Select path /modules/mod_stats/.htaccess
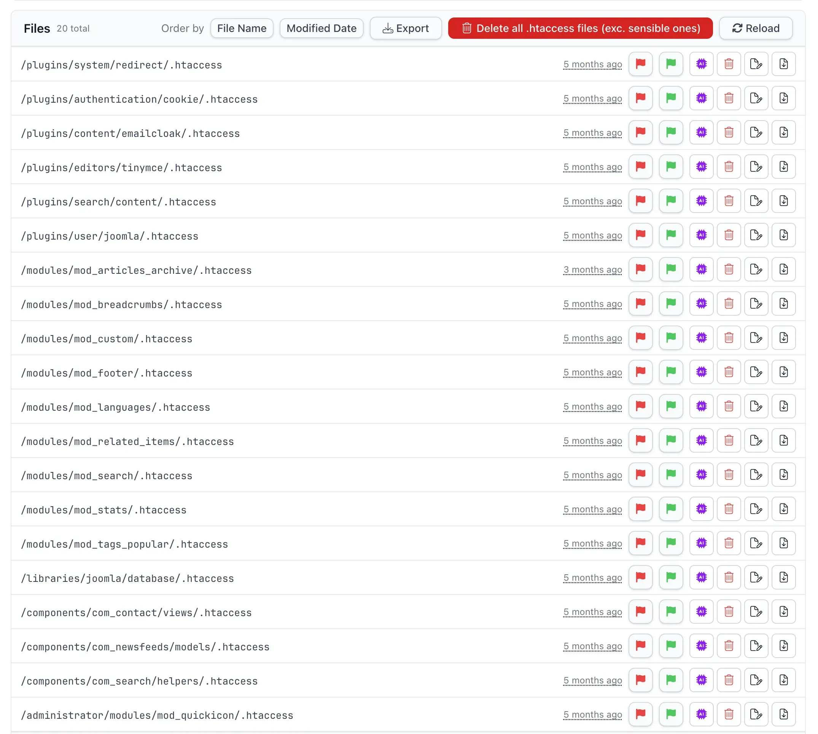 (x=103, y=510)
